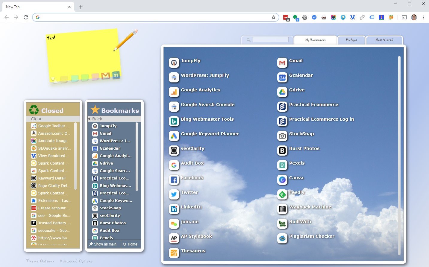Click the Gcalendar icon in main panel
The width and height of the screenshot is (429, 267).
282,77
